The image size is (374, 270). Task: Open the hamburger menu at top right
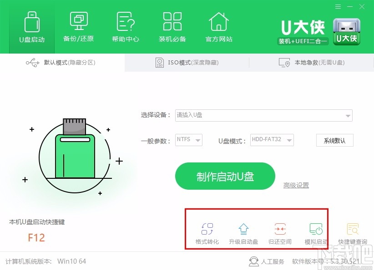point(337,7)
